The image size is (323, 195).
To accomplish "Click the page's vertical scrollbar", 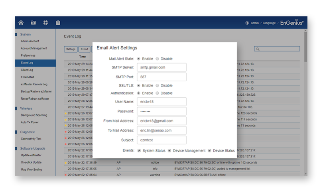I will [x=305, y=48].
